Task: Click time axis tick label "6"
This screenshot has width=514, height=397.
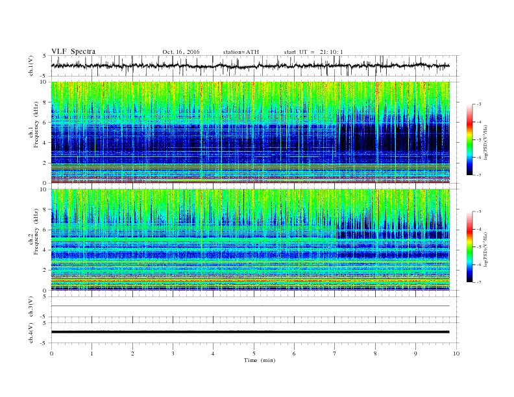Action: (x=294, y=354)
